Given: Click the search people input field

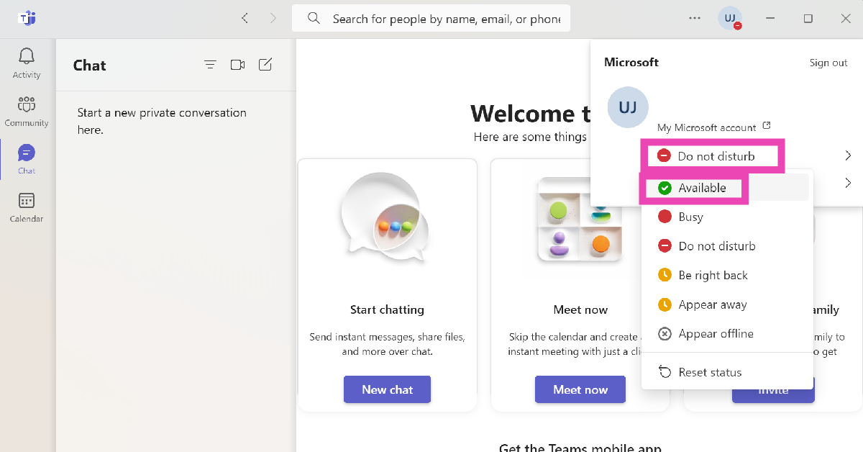Looking at the screenshot, I should pos(445,19).
